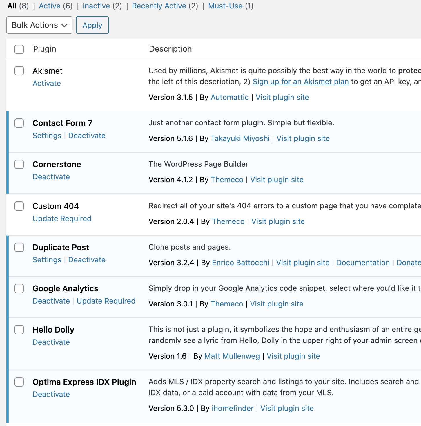Deactivate Duplicate Post plugin
The height and width of the screenshot is (426, 421).
tap(87, 260)
